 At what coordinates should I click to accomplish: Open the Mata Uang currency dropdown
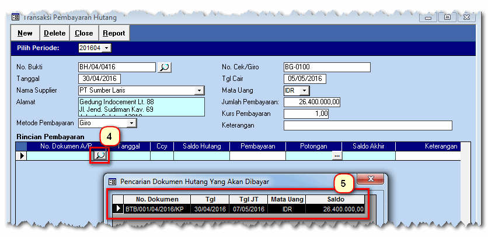[x=304, y=91]
